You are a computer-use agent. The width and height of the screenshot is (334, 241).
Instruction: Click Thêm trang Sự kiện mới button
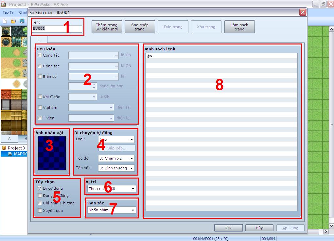[x=107, y=27]
